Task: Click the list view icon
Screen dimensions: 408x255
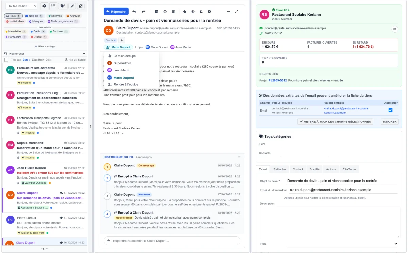Action: 53,6
